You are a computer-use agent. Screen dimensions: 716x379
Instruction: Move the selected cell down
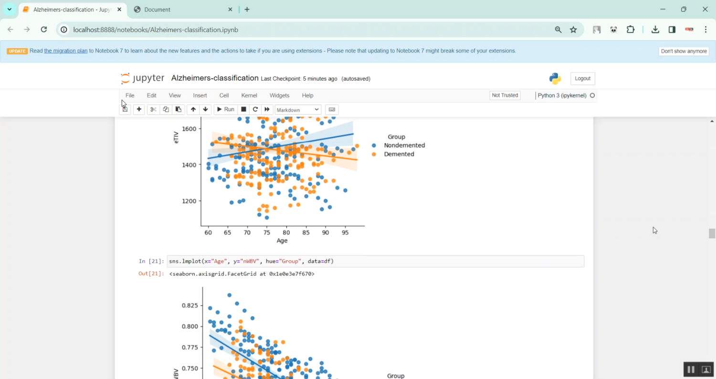(205, 109)
